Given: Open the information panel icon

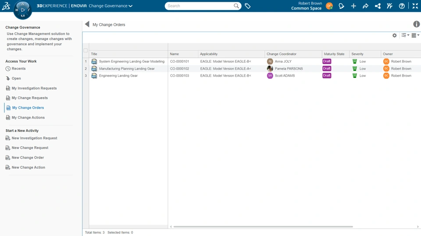Looking at the screenshot, I should coord(416,24).
